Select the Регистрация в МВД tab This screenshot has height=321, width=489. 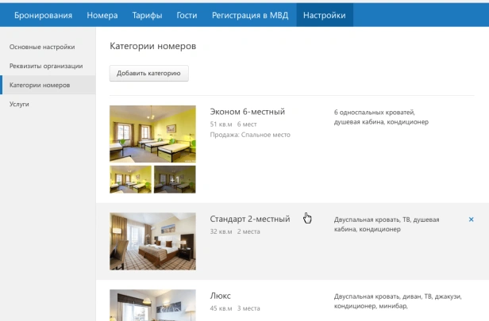click(x=250, y=15)
